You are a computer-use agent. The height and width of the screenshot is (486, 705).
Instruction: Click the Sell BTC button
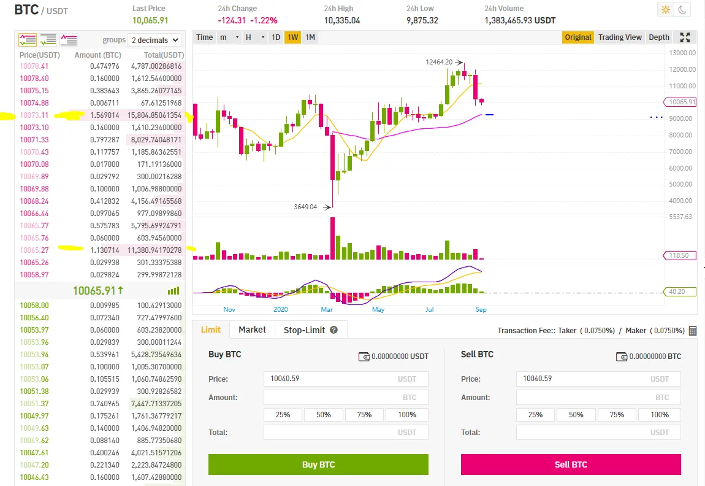[571, 465]
